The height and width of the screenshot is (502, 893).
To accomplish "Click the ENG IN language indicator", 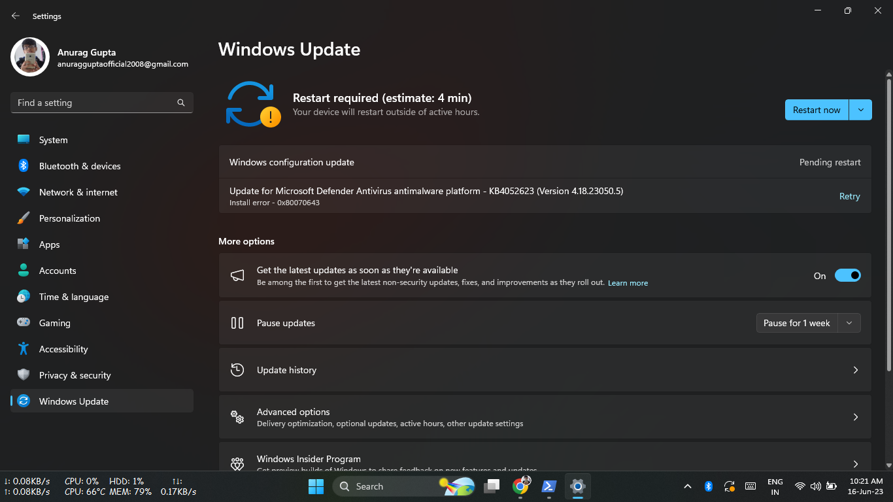I will pos(775,487).
